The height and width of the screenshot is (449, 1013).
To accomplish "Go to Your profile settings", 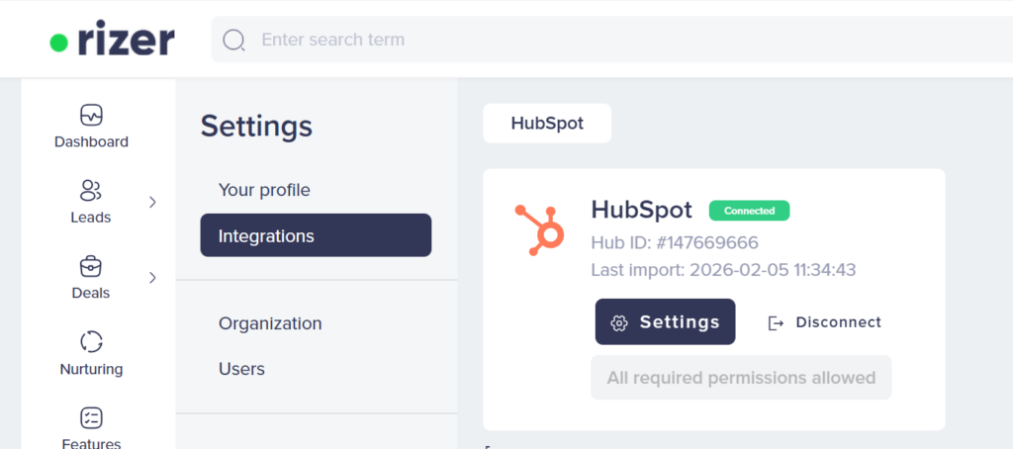I will tap(264, 190).
